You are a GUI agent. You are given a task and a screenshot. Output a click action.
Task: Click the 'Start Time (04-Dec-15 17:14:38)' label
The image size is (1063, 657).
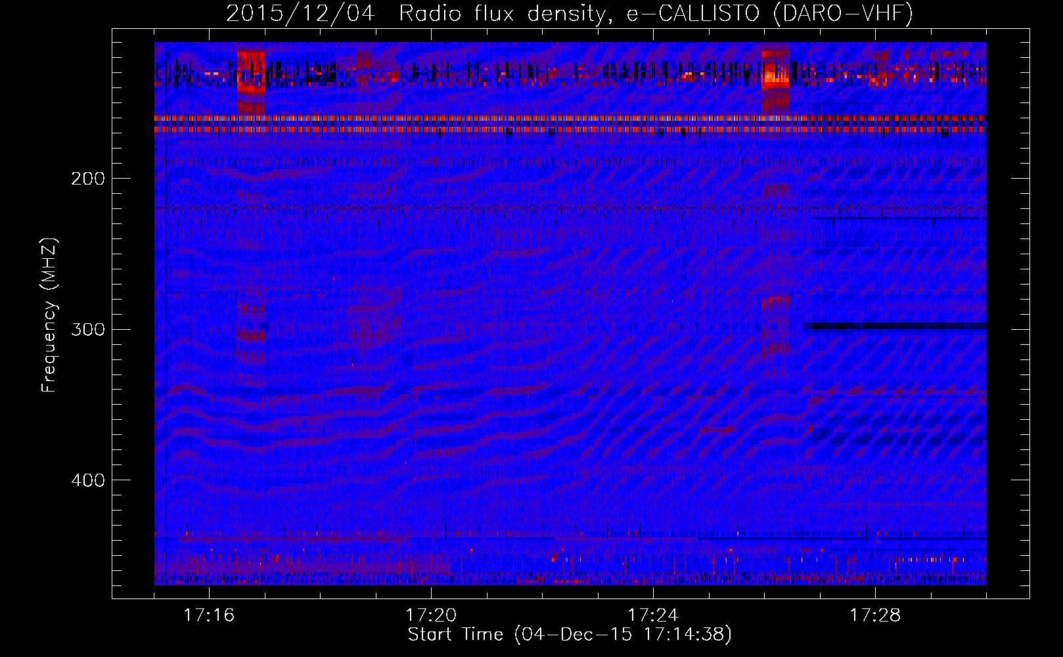point(570,635)
